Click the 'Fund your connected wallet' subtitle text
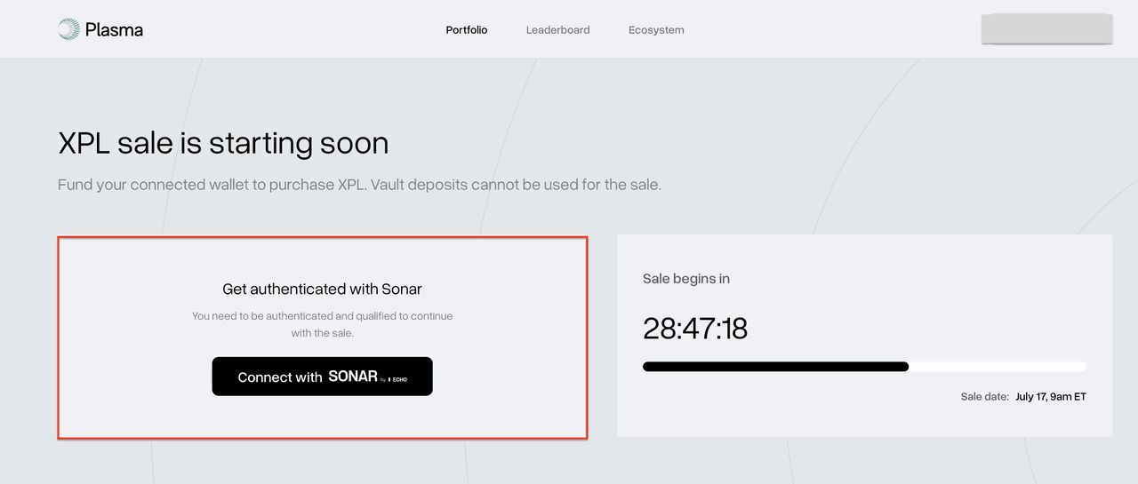 [359, 185]
